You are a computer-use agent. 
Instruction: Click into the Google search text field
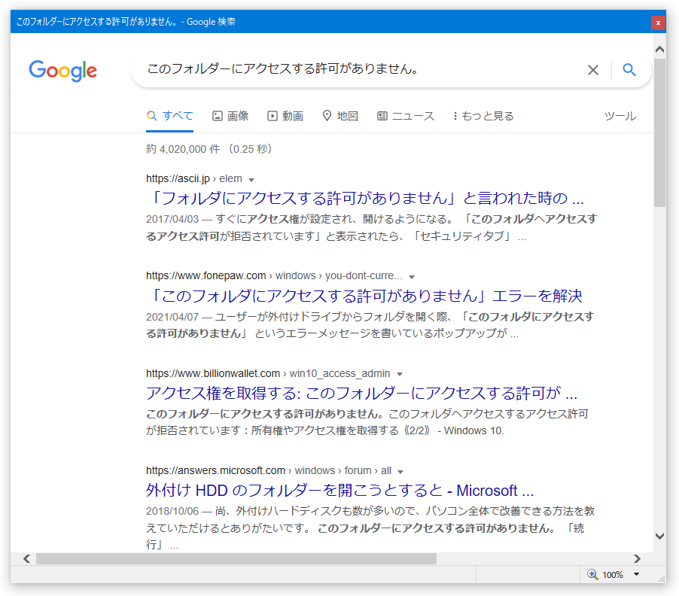tap(359, 70)
